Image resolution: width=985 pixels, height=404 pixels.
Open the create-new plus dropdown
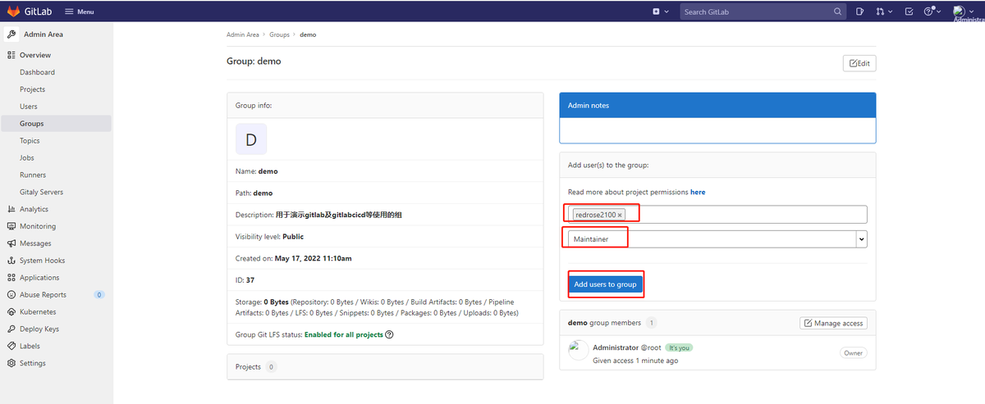(660, 11)
